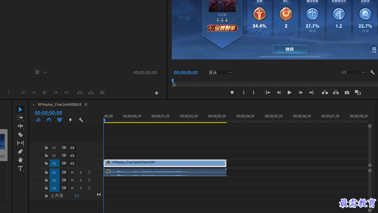This screenshot has width=378, height=213.
Task: Toggle Snap magnet in timeline
Action: (x=49, y=120)
